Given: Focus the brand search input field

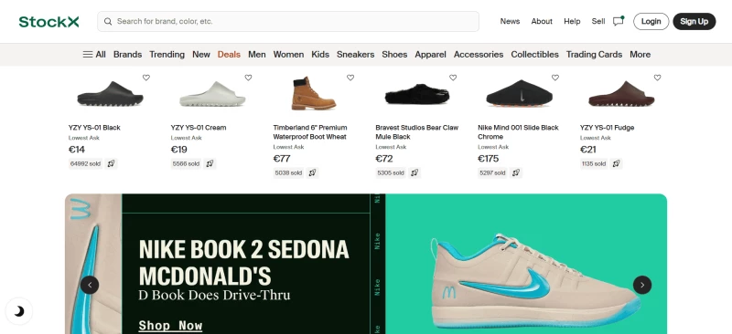Looking at the screenshot, I should click(x=288, y=21).
